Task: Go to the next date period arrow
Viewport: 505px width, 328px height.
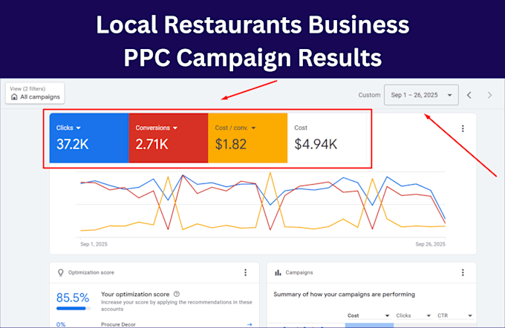Action: [x=489, y=95]
